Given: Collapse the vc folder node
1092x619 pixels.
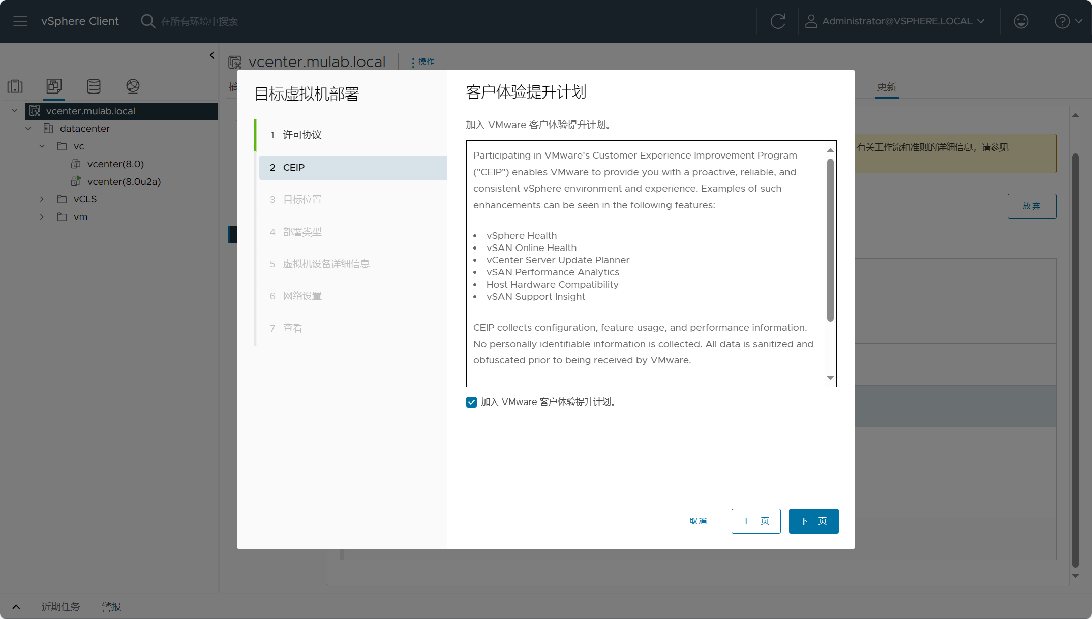Looking at the screenshot, I should tap(42, 146).
